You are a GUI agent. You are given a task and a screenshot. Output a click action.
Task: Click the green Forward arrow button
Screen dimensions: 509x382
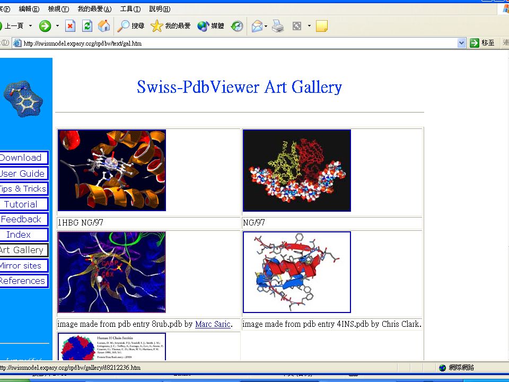(x=45, y=26)
